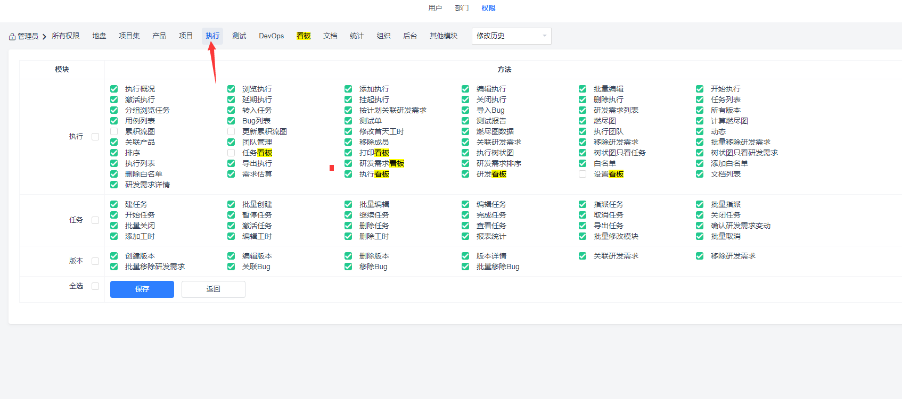The height and width of the screenshot is (399, 902).
Task: Tick the 任务看板 checkbox
Action: click(231, 153)
